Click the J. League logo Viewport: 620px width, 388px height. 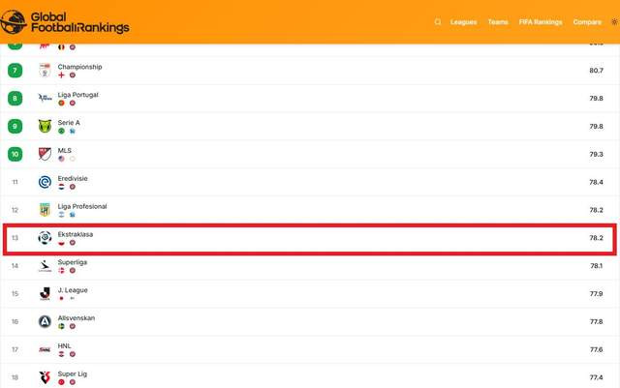coord(45,293)
